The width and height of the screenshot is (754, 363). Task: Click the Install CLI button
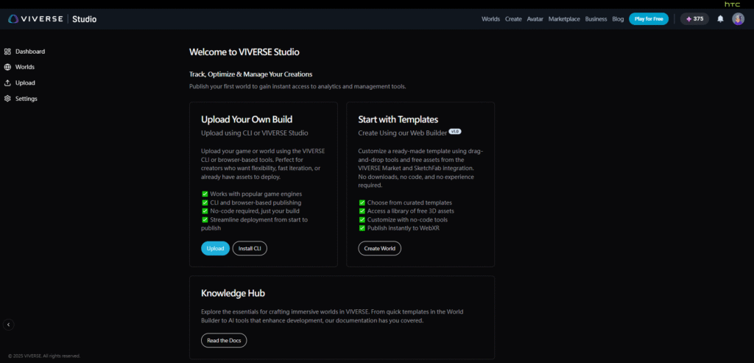250,249
